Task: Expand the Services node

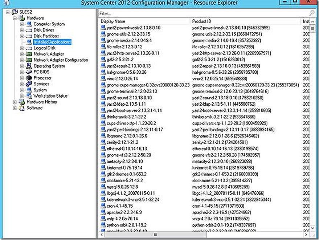Action: [22, 84]
